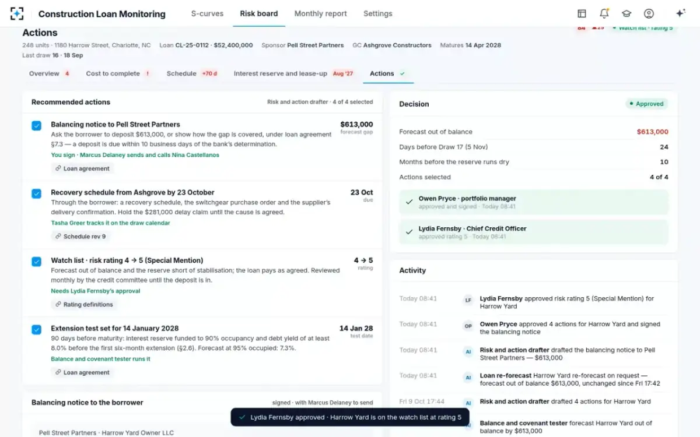Click Forecast out of balance row in Decision
Image resolution: width=700 pixels, height=437 pixels.
pos(534,132)
